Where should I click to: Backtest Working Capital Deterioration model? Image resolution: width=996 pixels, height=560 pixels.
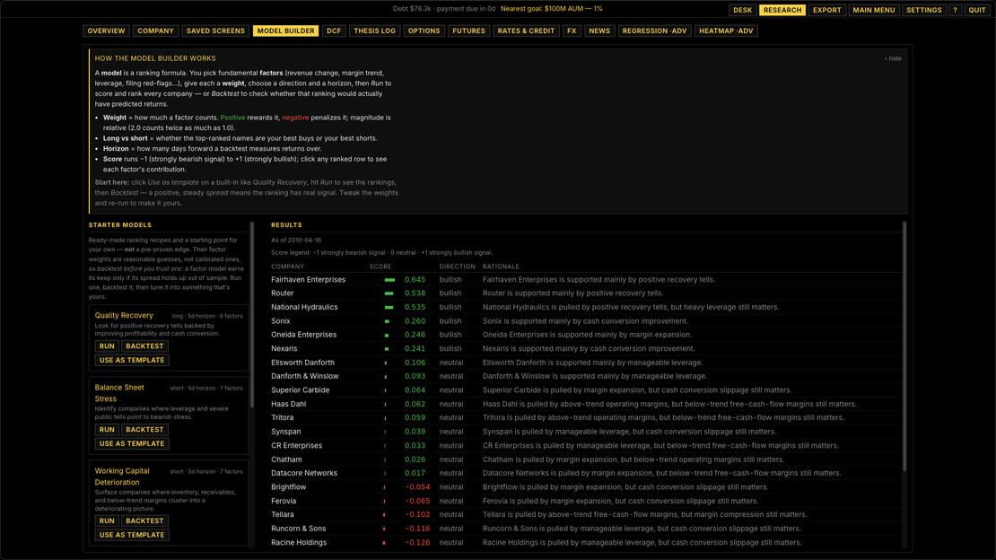[144, 521]
